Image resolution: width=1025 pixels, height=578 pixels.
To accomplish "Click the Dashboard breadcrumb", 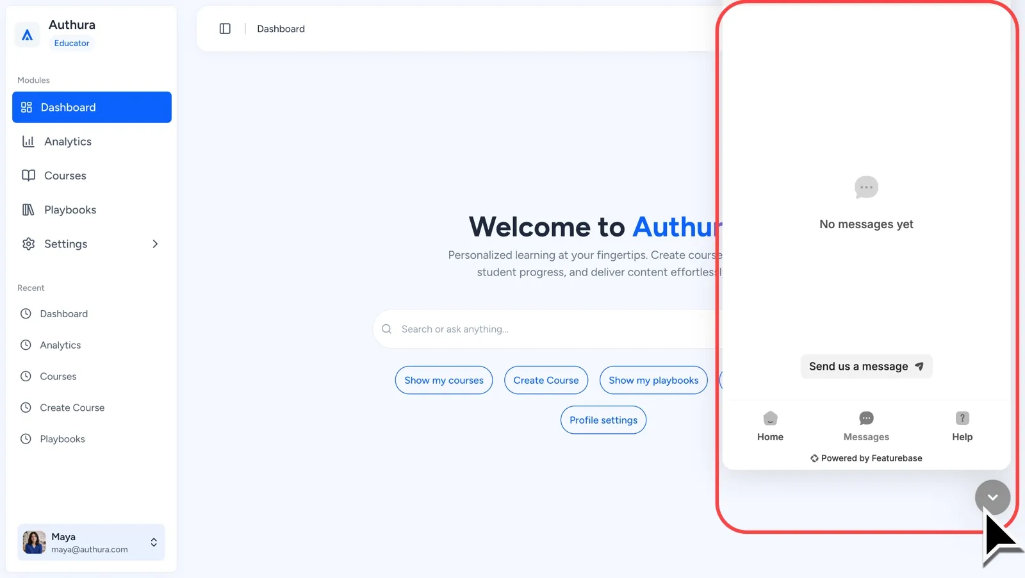I will [x=281, y=29].
